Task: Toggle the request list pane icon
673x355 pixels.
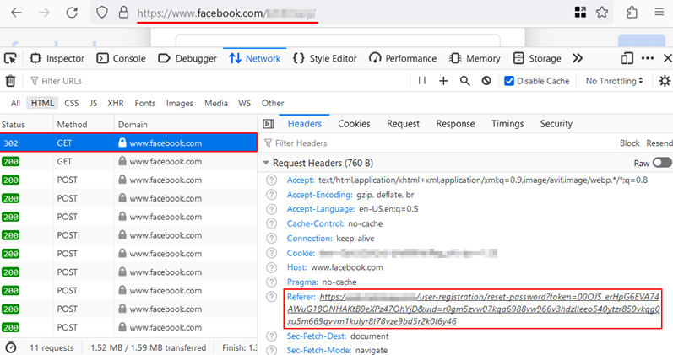Action: coord(269,124)
